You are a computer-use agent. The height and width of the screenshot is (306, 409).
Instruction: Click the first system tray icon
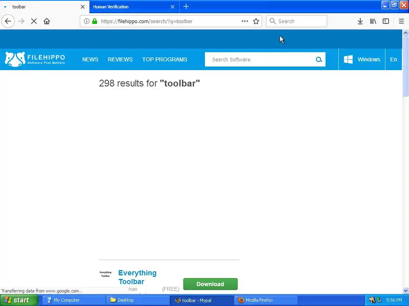[x=372, y=300]
